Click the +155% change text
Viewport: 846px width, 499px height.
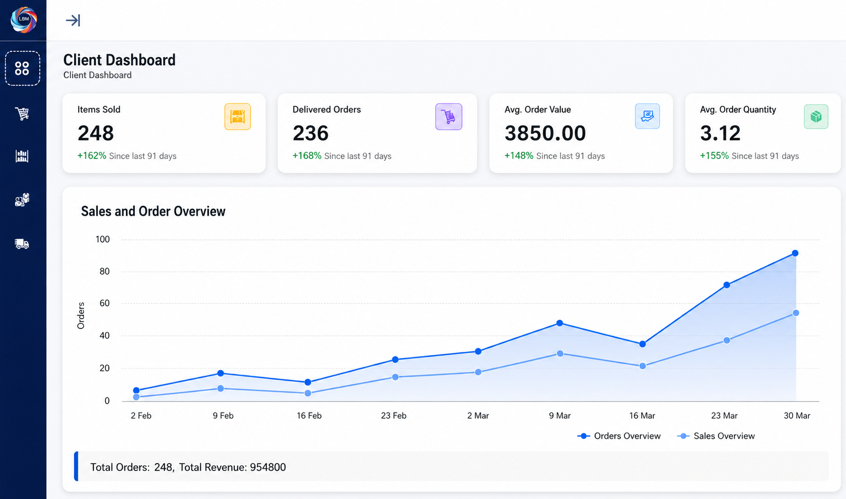(714, 156)
